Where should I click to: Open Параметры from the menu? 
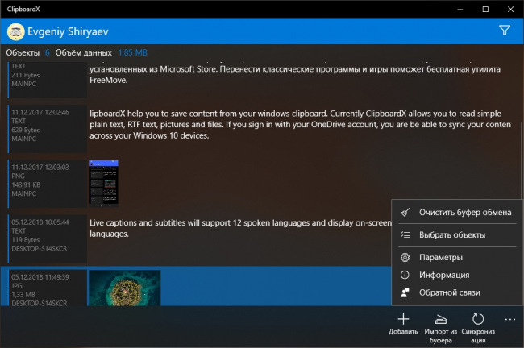click(458, 257)
